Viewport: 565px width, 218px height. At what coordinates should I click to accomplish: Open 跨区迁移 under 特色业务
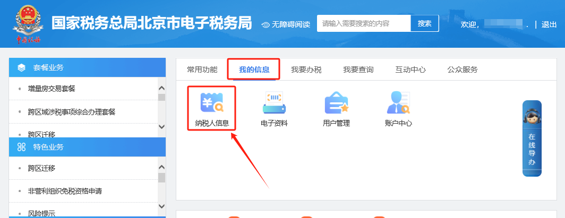pos(41,168)
